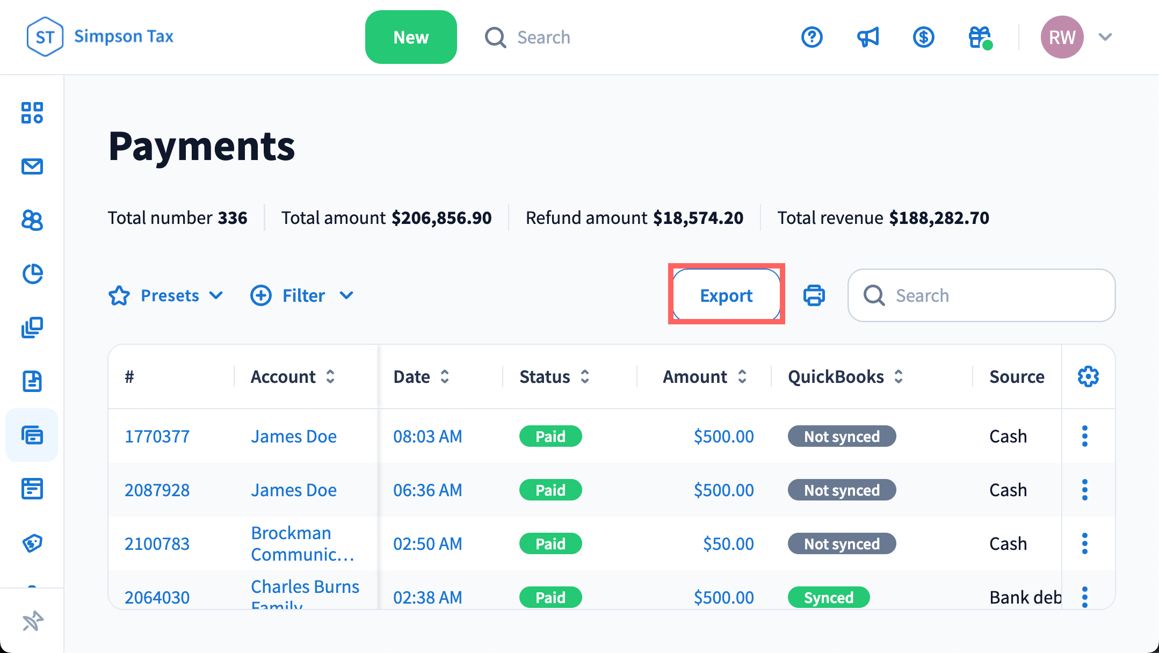Open the clients people icon in sidebar
Viewport: 1159px width, 653px height.
coord(32,220)
